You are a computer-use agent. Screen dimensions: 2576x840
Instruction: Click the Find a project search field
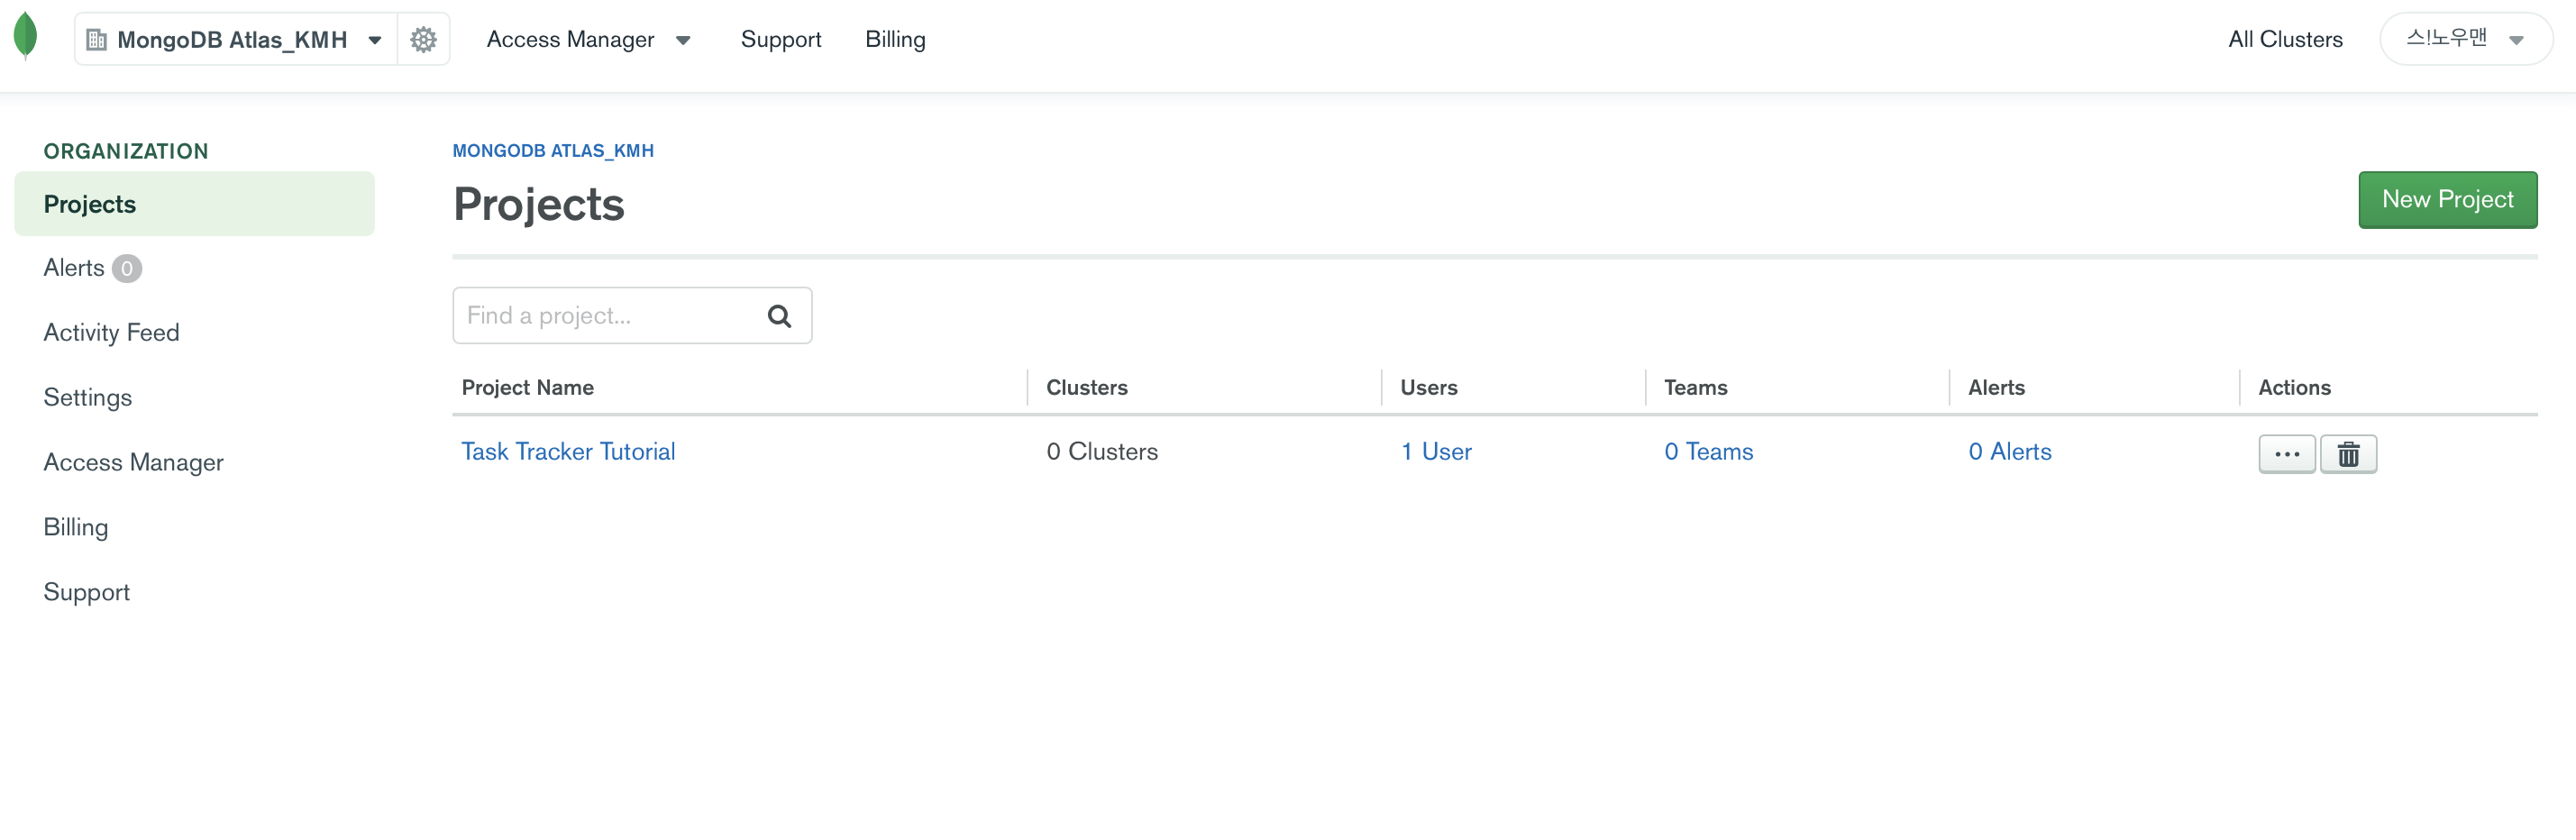tap(610, 316)
